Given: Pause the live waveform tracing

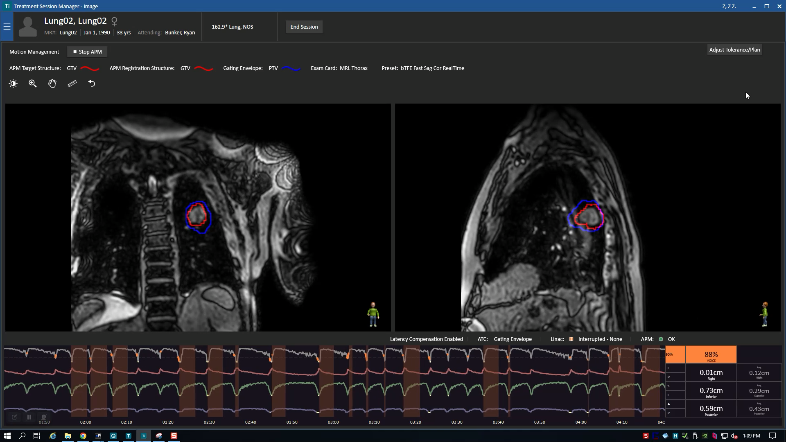Looking at the screenshot, I should click(29, 417).
